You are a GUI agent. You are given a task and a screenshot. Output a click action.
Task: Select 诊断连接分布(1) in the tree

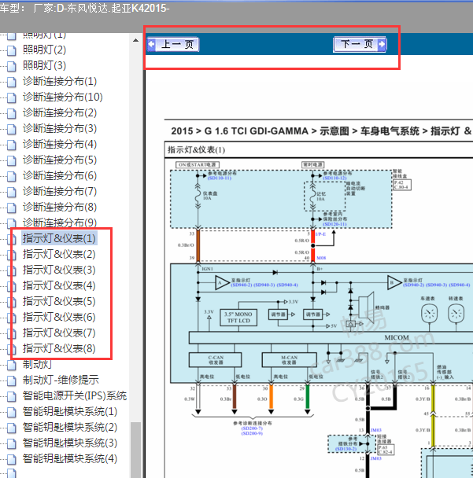pos(60,82)
